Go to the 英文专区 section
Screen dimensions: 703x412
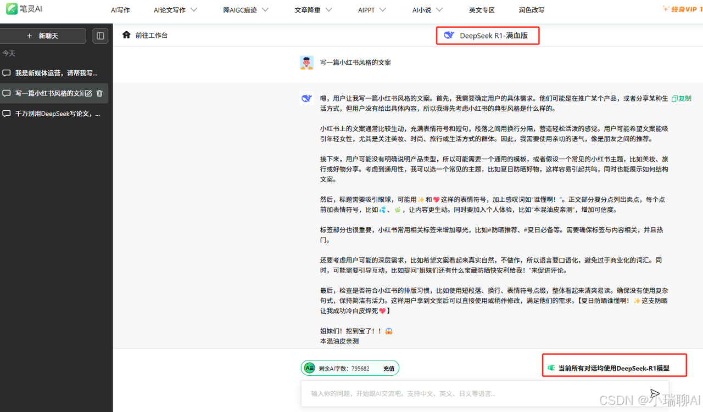coord(482,10)
